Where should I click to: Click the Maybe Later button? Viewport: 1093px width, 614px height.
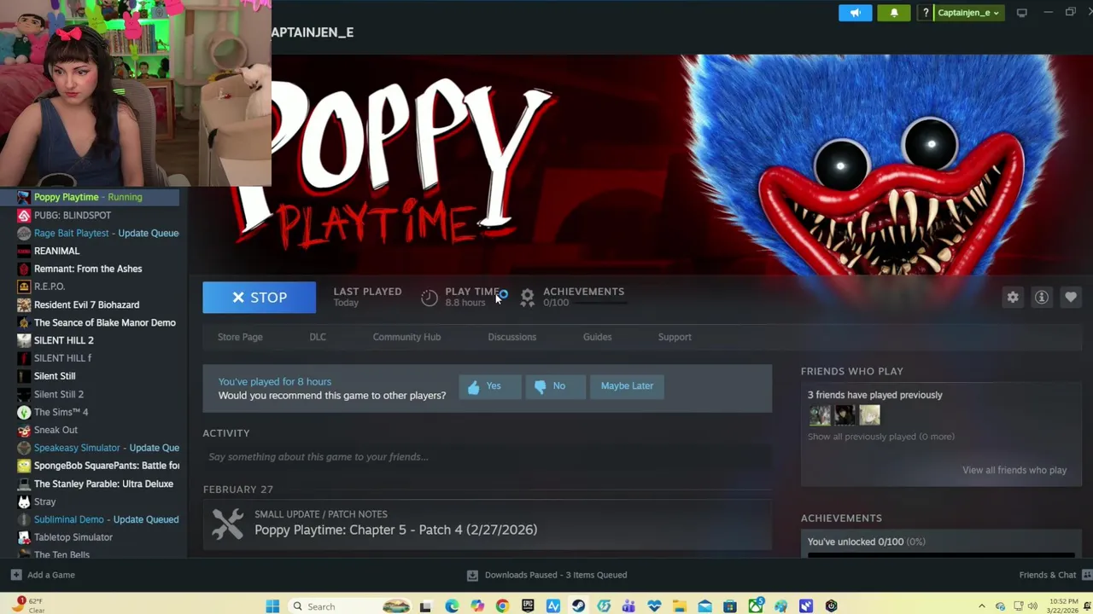(x=627, y=386)
